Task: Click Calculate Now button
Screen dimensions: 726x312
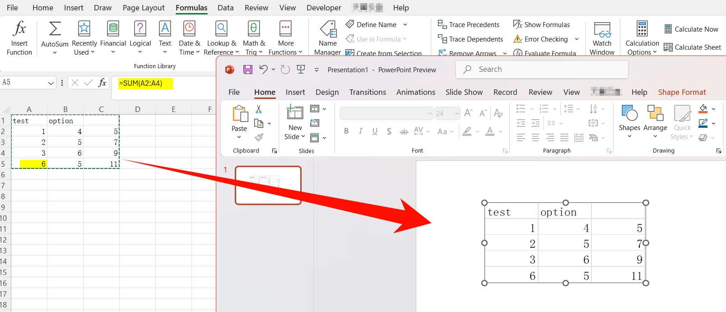Action: tap(691, 29)
